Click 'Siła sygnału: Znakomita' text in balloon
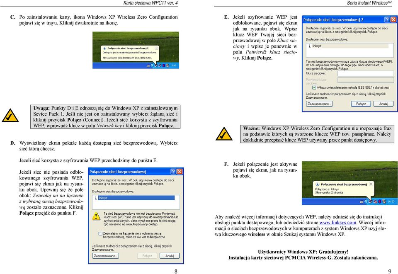Viewport: 398px width, 274px height. (329, 193)
